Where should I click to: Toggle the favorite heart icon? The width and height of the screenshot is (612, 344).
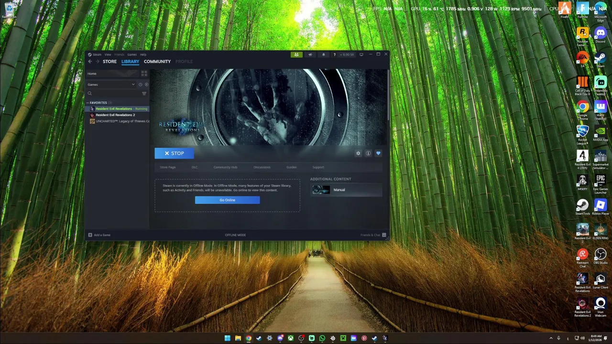tap(378, 153)
